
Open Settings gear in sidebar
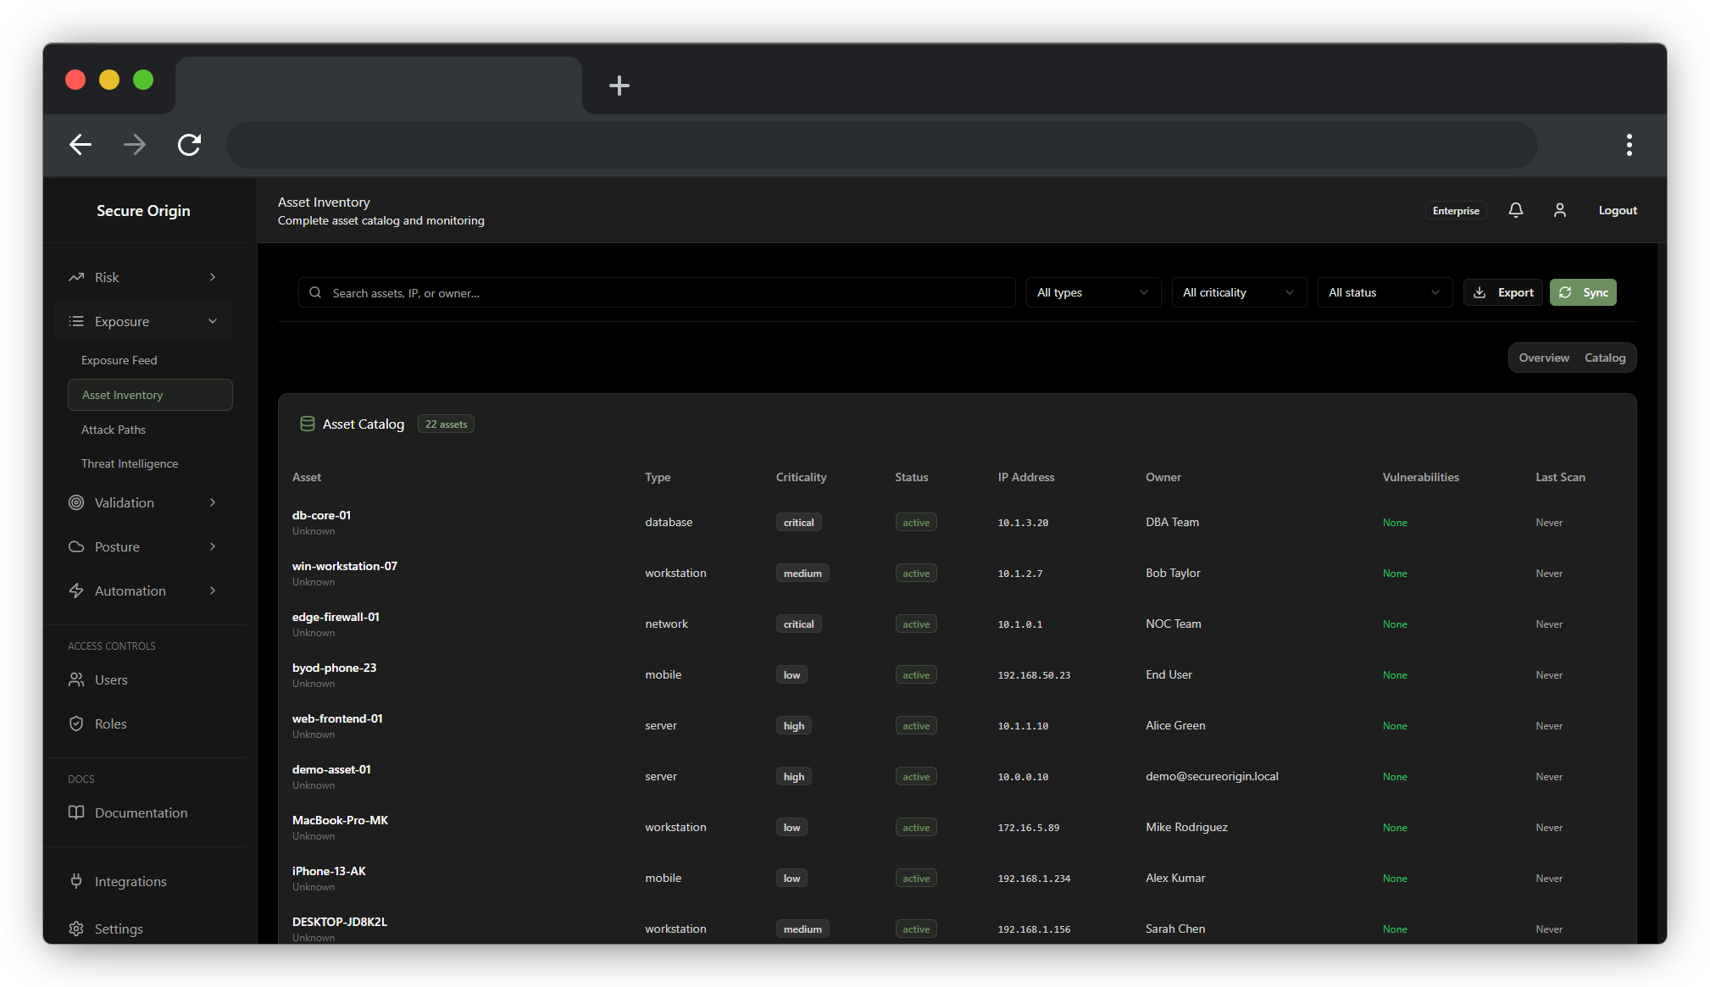click(76, 929)
